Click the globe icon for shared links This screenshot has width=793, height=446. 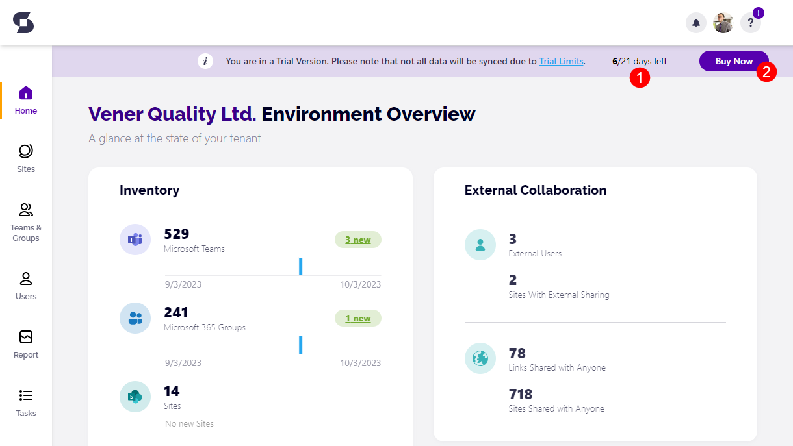480,358
